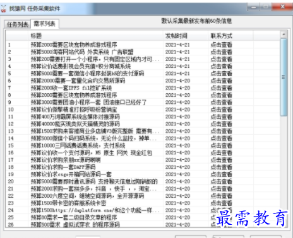This screenshot has height=238, width=293.
Task: Select the 需求列表 tab
Action: coord(45,24)
